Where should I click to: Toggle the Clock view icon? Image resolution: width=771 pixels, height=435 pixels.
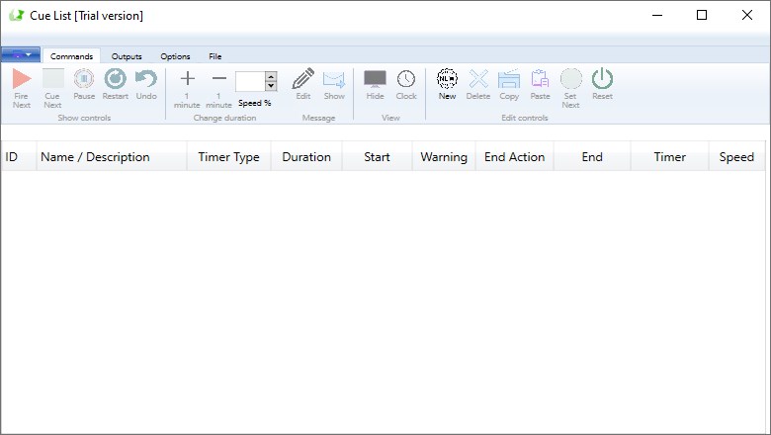(x=406, y=79)
